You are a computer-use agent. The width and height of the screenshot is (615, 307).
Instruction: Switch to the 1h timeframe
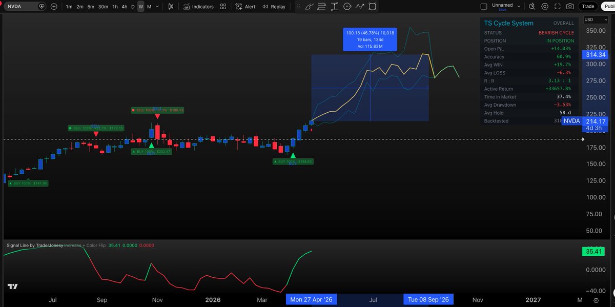(115, 7)
